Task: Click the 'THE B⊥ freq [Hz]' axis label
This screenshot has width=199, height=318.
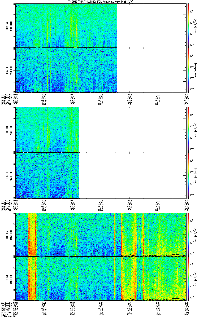Action: coord(9,235)
